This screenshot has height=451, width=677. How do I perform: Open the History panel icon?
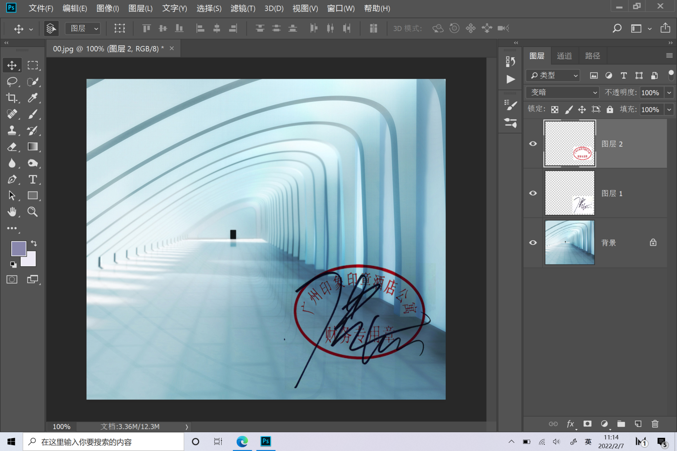click(x=510, y=62)
